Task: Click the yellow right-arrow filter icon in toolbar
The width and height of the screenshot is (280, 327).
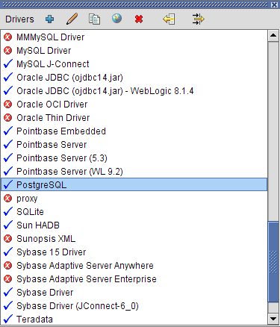Action: 198,19
